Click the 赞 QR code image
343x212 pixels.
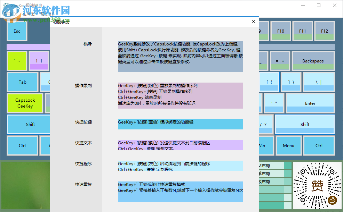(317, 186)
